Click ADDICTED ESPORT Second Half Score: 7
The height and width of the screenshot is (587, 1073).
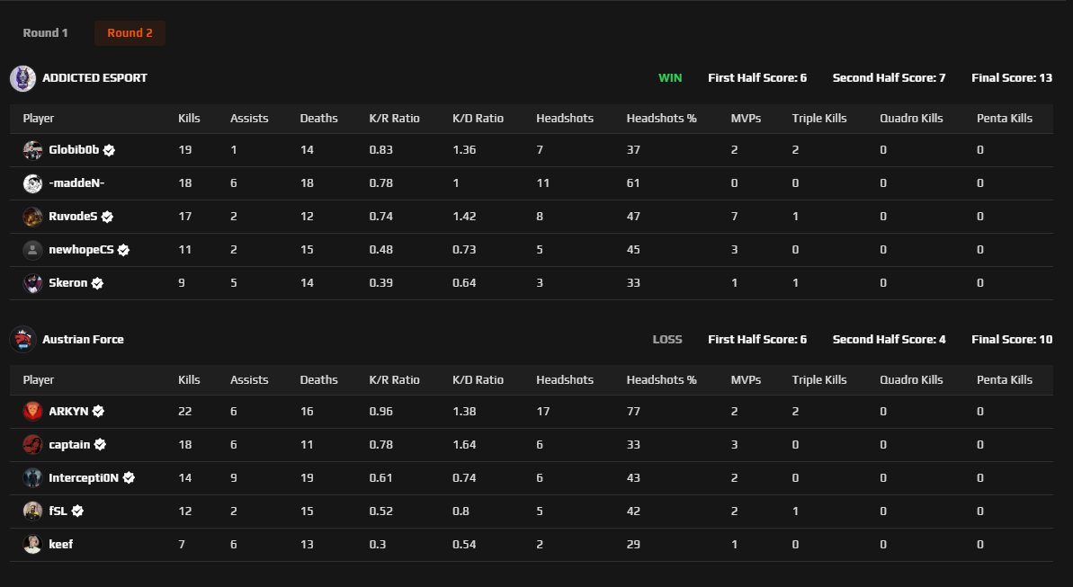[x=889, y=78]
